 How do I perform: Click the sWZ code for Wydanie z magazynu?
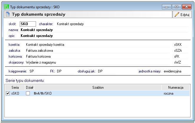[x=177, y=62]
